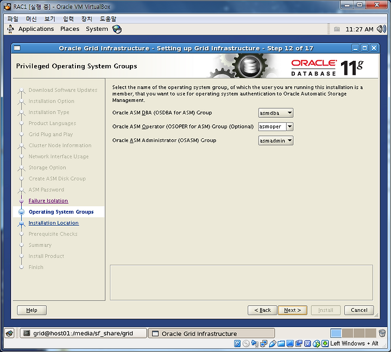Click the ASM Password step text
The image size is (391, 352).
click(46, 190)
